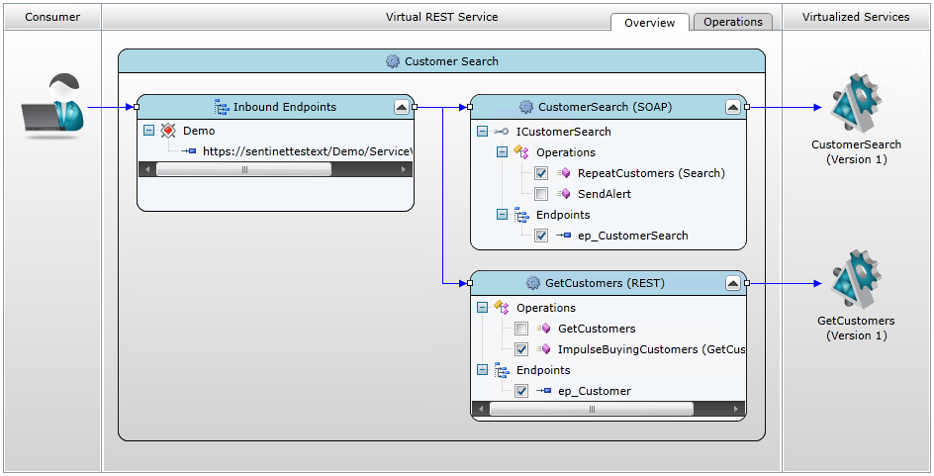
Task: Click the Consumer user icon
Action: tap(53, 105)
